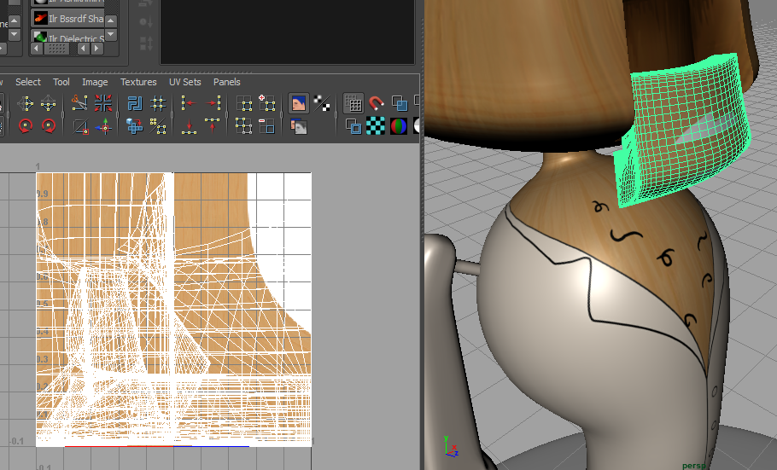
Task: Select the Ilr Bssrdf Shader node
Action: tap(68, 19)
